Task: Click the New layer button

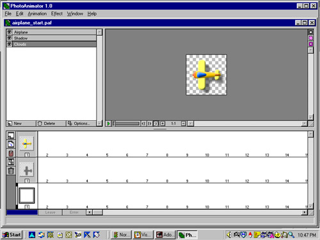Action: [21, 124]
